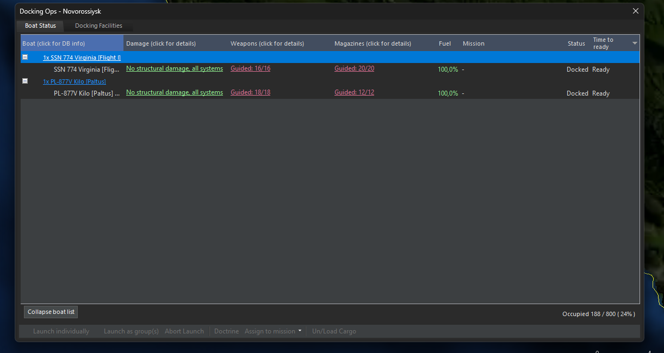The image size is (664, 353).
Task: Open Virginia magazines via Guided: 20/20 link
Action: [354, 69]
